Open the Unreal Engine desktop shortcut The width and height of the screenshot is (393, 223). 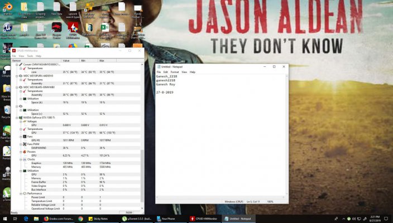[x=8, y=30]
